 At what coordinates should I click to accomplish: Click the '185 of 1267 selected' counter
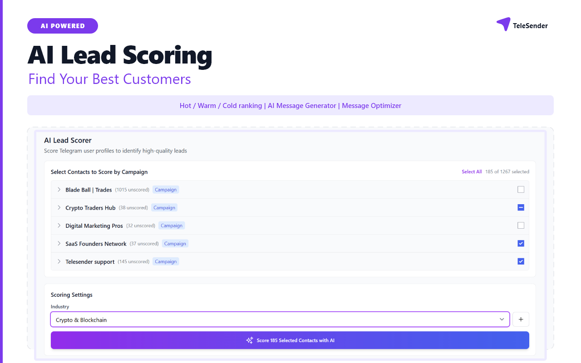(507, 172)
